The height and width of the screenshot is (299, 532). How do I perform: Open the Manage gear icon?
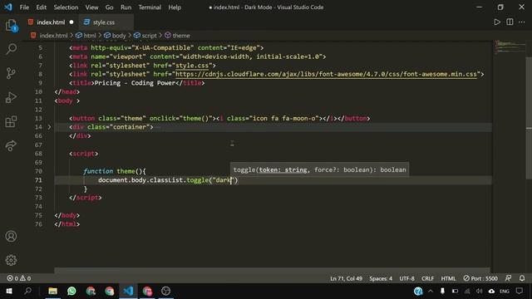tap(11, 260)
